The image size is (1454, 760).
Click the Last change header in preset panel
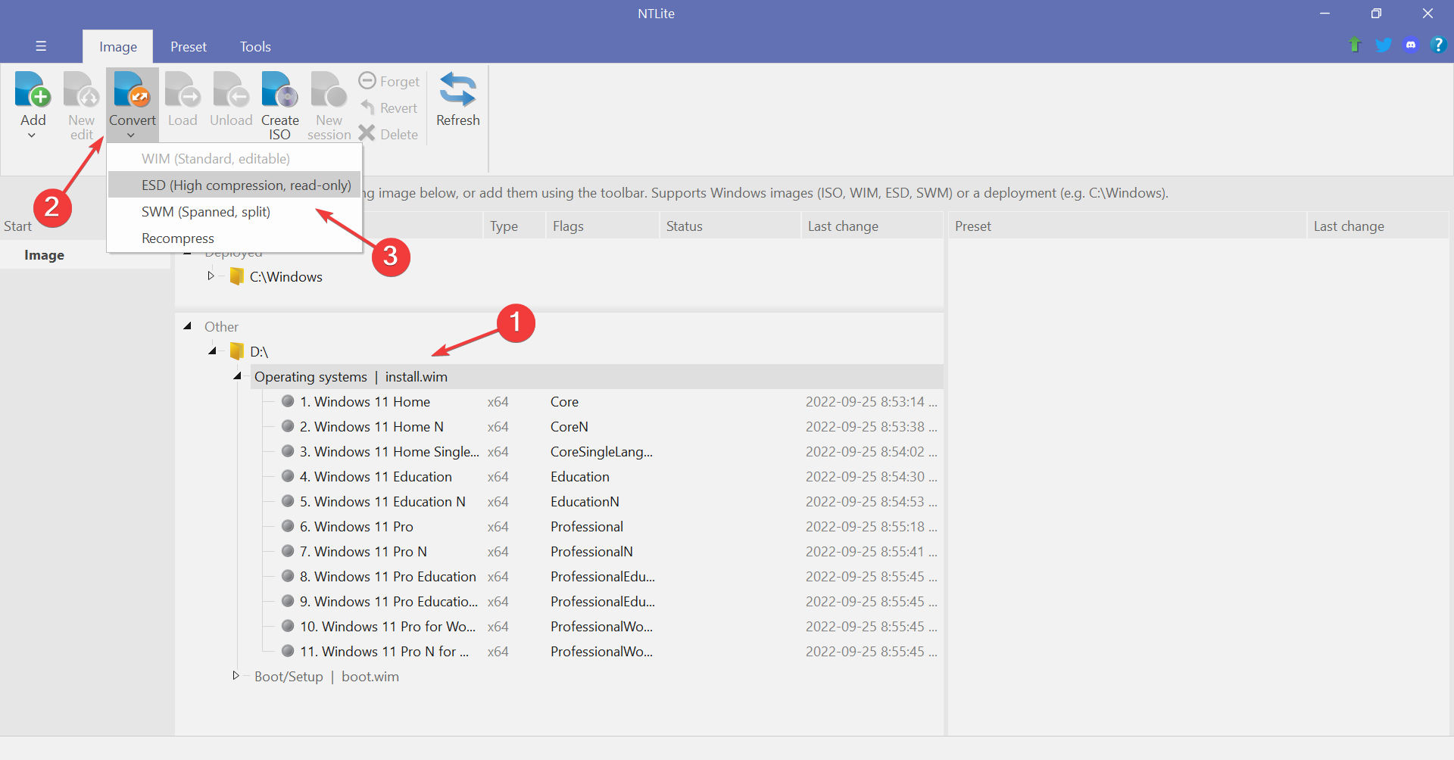1378,226
